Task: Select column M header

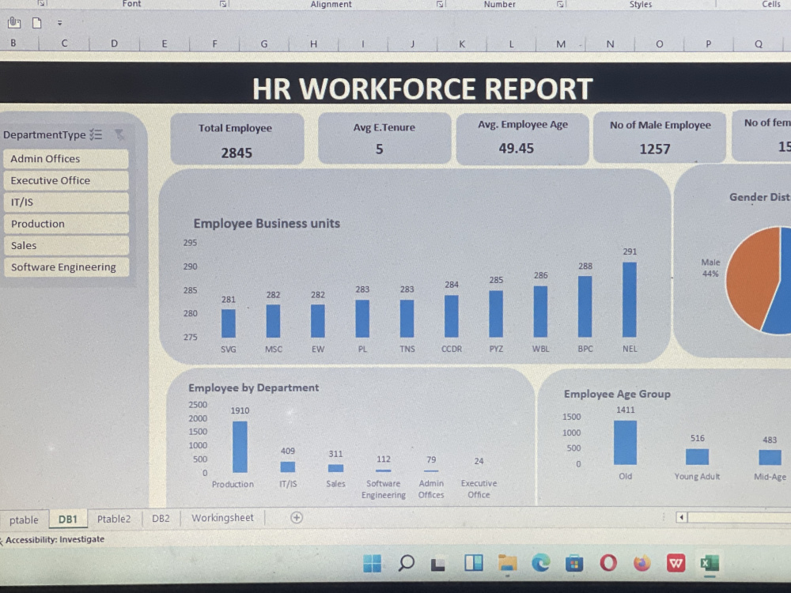Action: coord(561,43)
